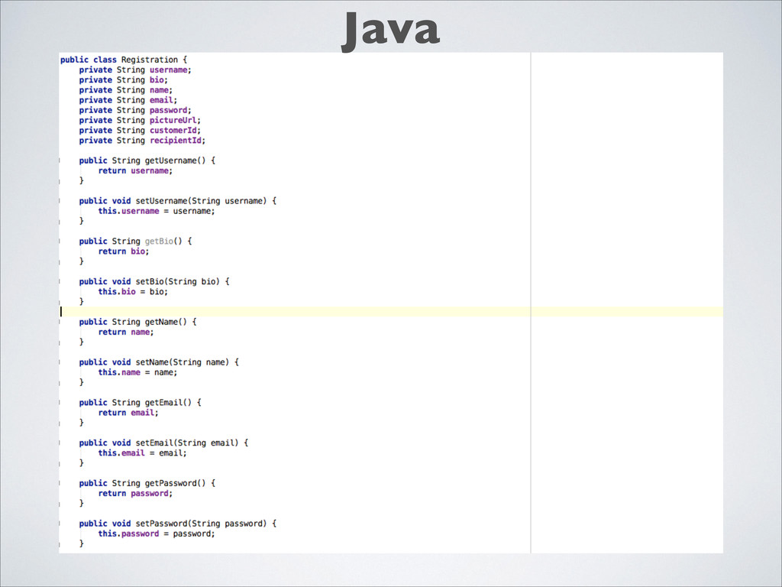Click the recipientId field name
The height and width of the screenshot is (587, 782).
(x=177, y=141)
